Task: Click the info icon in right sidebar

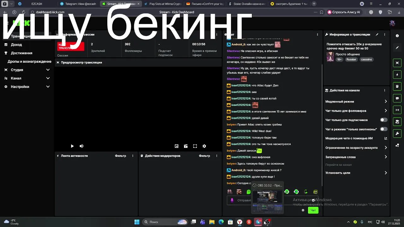Action: [397, 36]
